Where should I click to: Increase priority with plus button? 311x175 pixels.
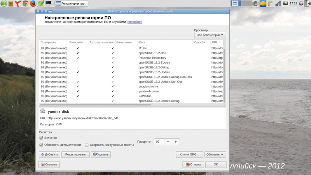[x=176, y=142]
